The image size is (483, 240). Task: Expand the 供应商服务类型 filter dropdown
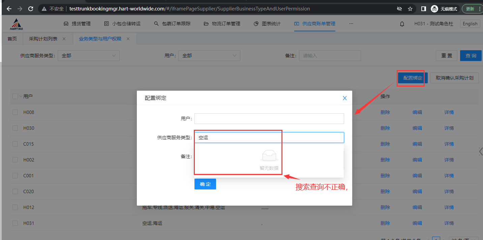pyautogui.click(x=89, y=56)
